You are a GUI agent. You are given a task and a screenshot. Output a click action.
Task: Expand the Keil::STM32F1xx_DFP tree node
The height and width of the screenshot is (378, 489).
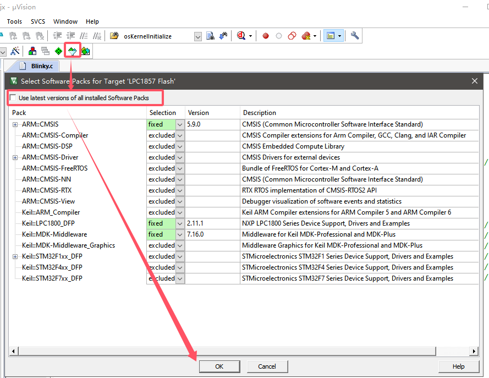coord(15,256)
